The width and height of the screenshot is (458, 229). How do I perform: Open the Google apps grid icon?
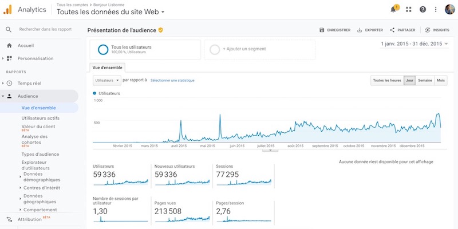pyautogui.click(x=408, y=10)
